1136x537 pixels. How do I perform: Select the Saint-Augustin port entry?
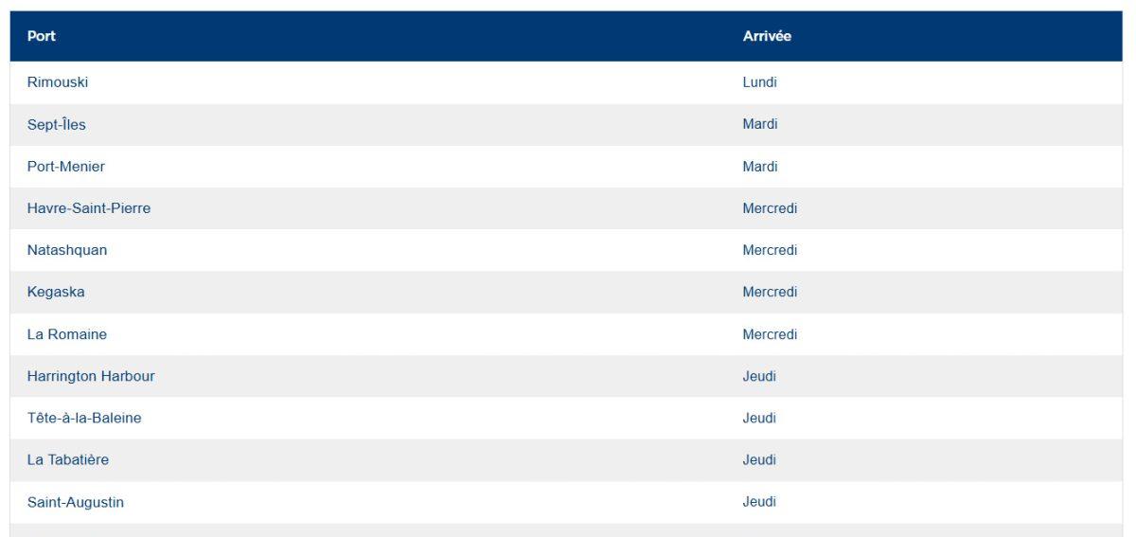pyautogui.click(x=76, y=502)
